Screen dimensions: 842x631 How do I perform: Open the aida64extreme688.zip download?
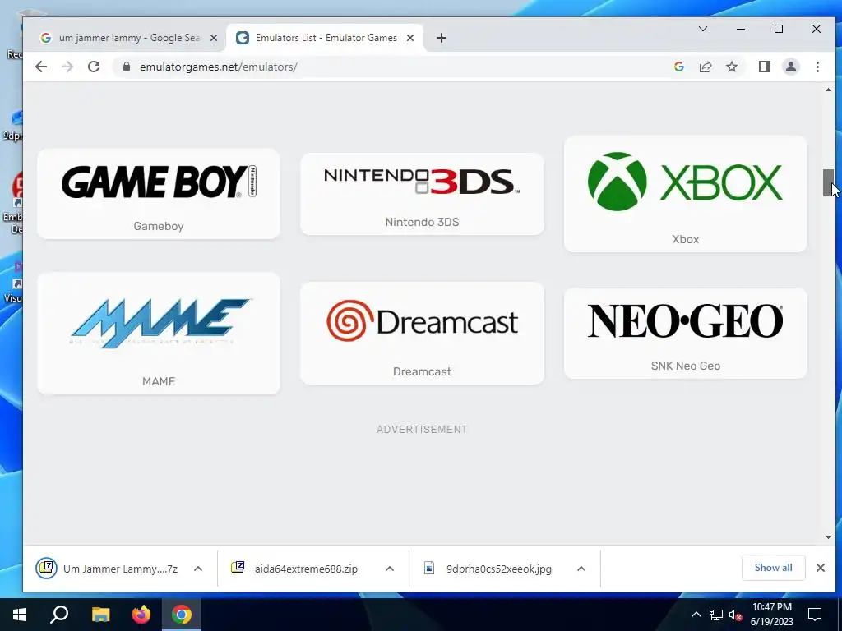click(294, 569)
